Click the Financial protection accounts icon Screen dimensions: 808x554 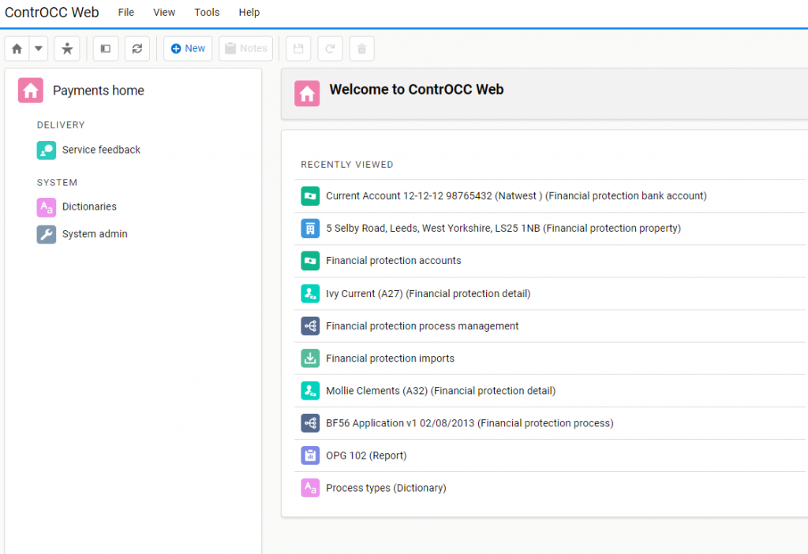(310, 261)
